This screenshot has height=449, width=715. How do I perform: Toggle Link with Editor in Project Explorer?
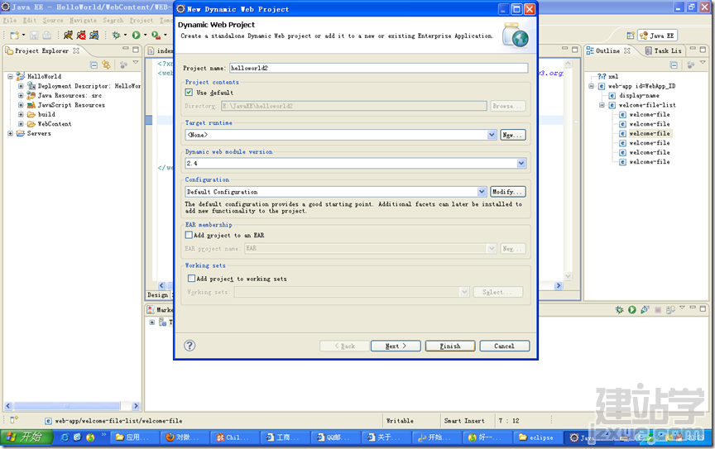[106, 64]
